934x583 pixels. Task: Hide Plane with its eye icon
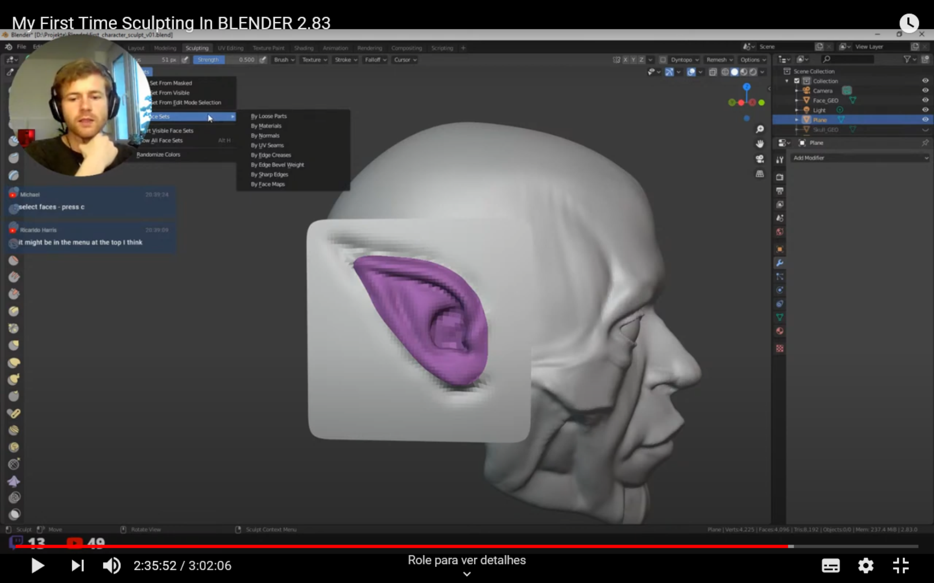(925, 120)
